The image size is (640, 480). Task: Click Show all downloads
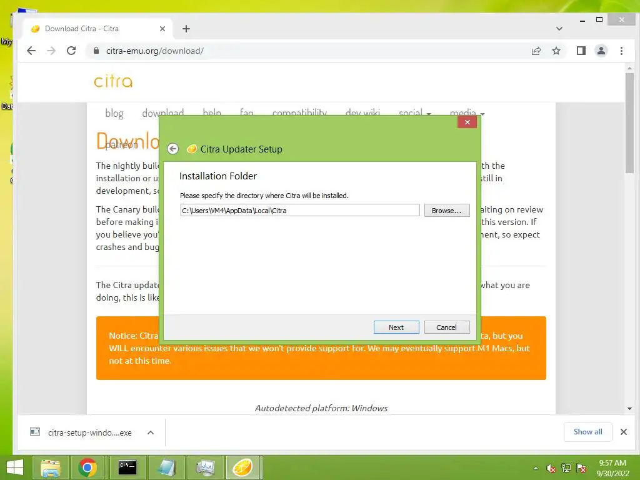(587, 432)
